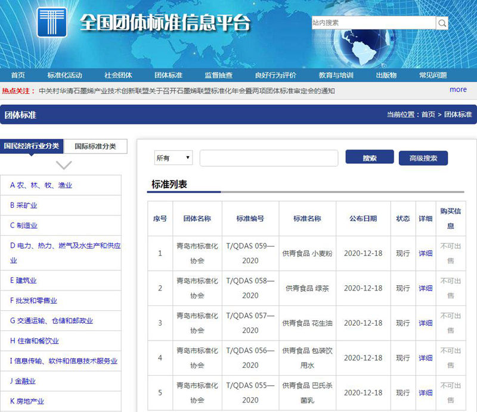Select category J 金融业

click(23, 381)
